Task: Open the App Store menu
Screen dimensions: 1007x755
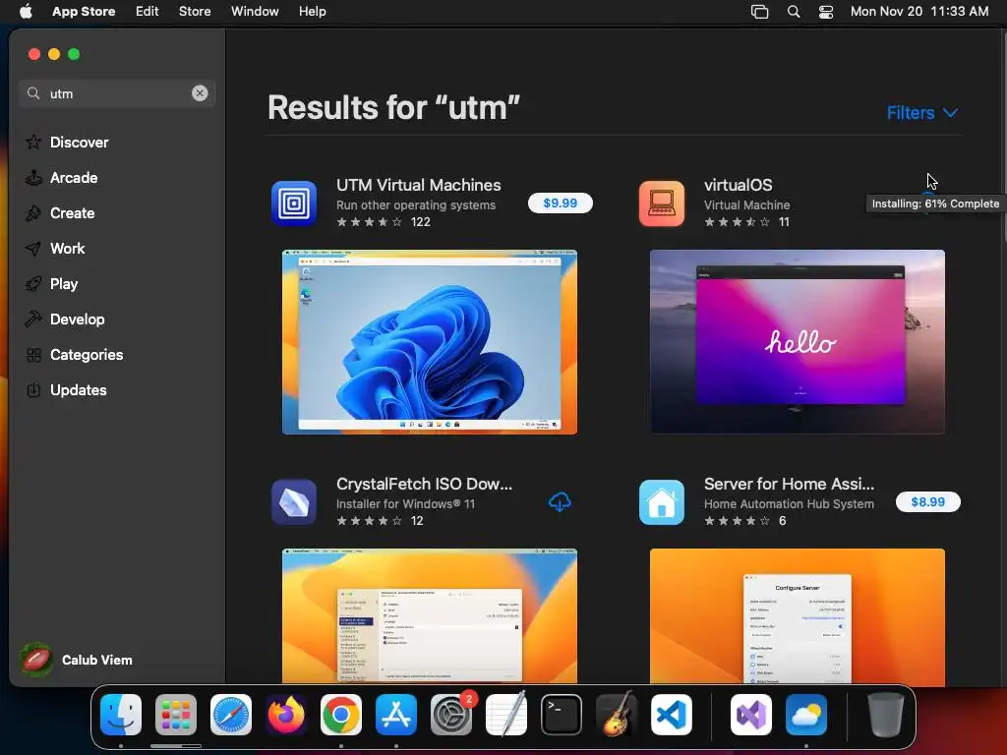Action: coord(84,11)
